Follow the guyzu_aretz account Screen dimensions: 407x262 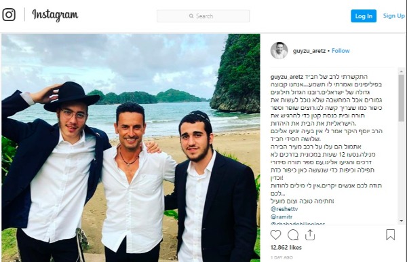(341, 51)
